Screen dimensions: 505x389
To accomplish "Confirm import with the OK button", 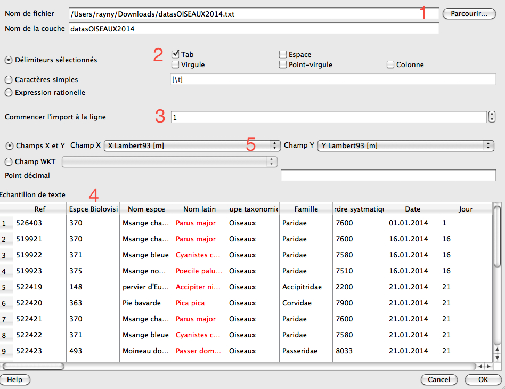I will click(483, 379).
